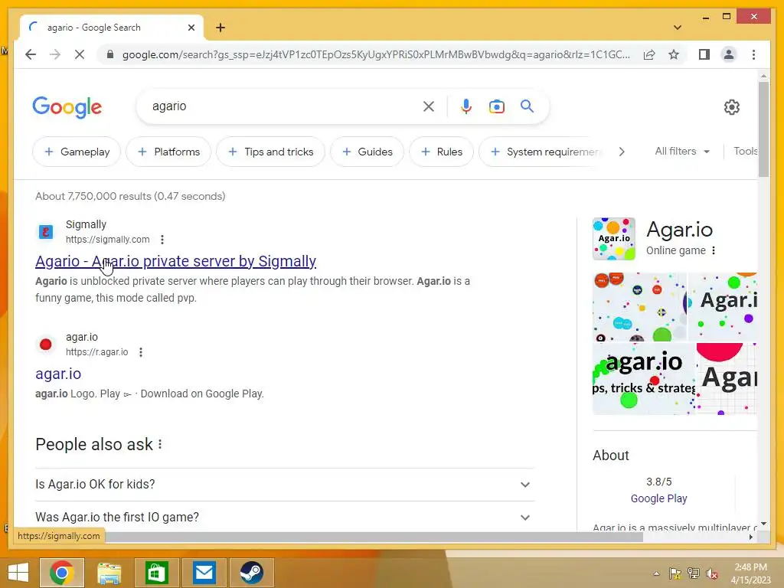The image size is (784, 588).
Task: Go back using the browser back arrow
Action: click(31, 54)
